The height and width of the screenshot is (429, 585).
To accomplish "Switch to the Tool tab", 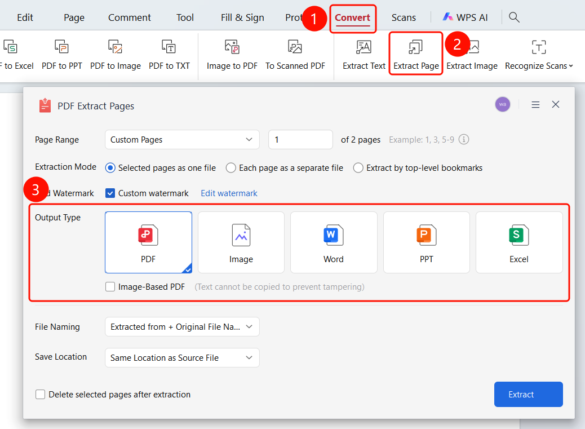I will [185, 17].
